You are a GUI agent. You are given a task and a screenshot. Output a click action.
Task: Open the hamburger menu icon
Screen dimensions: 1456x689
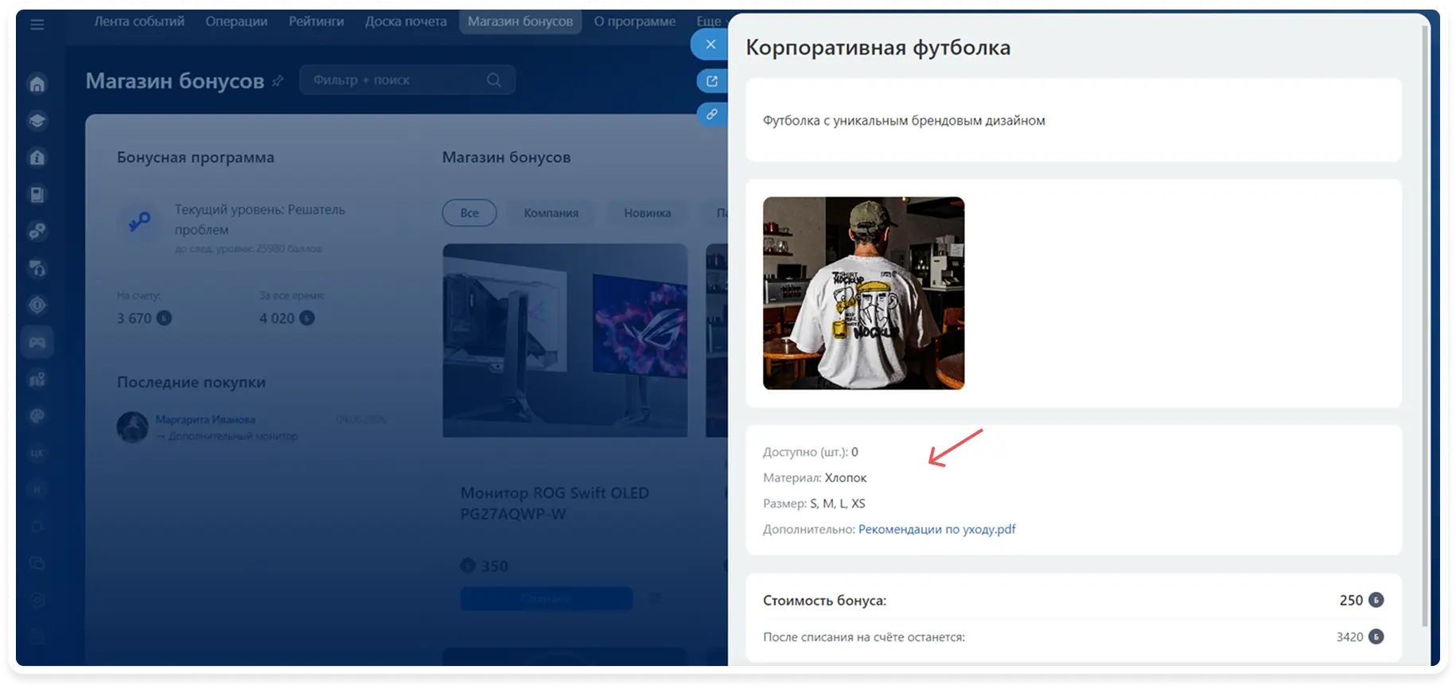(x=37, y=25)
